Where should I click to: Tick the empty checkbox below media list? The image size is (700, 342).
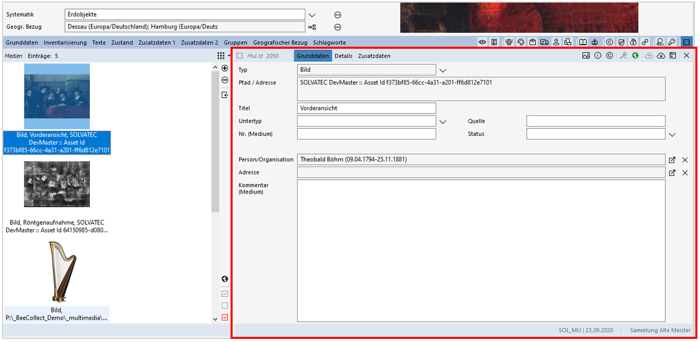click(225, 306)
